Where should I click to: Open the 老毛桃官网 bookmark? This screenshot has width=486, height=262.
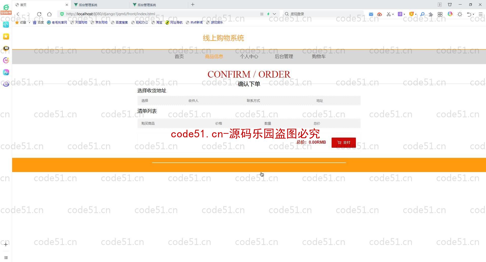(57, 23)
